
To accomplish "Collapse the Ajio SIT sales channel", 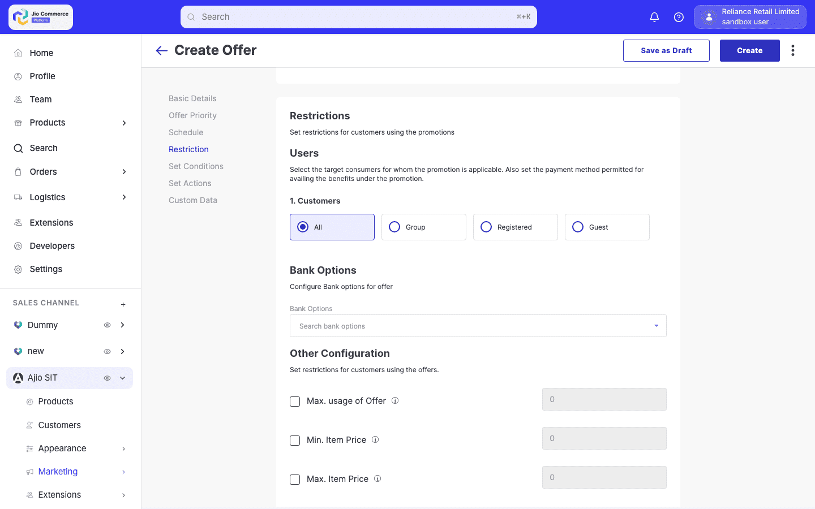I will [122, 378].
